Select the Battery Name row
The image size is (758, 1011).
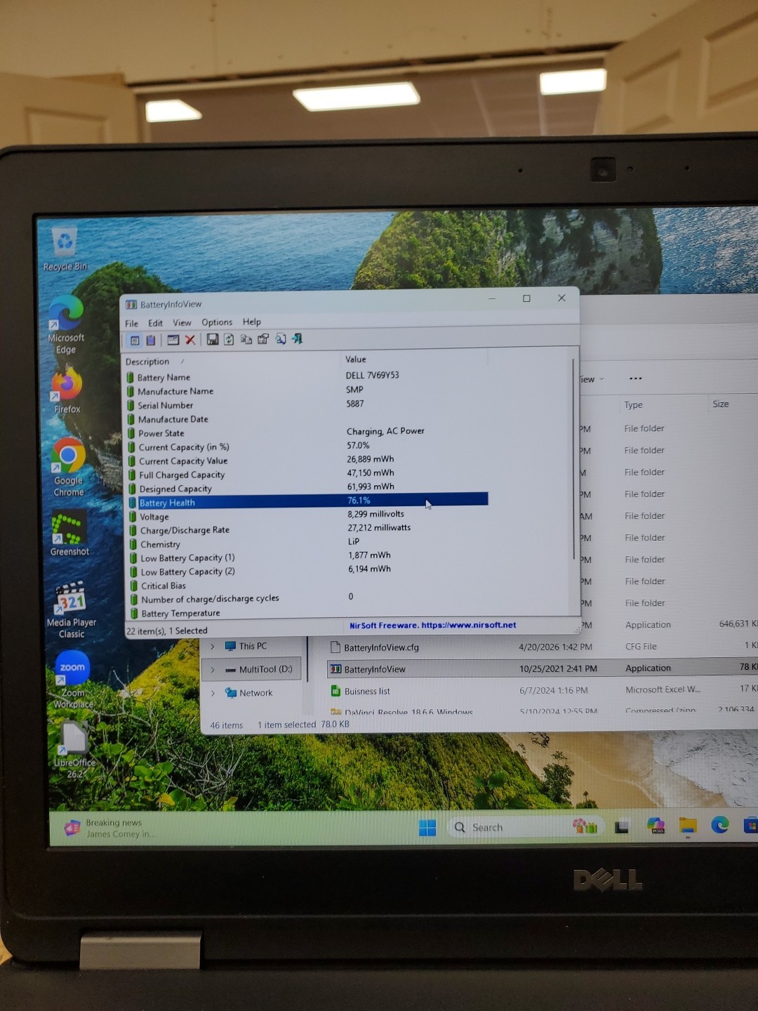click(x=307, y=376)
